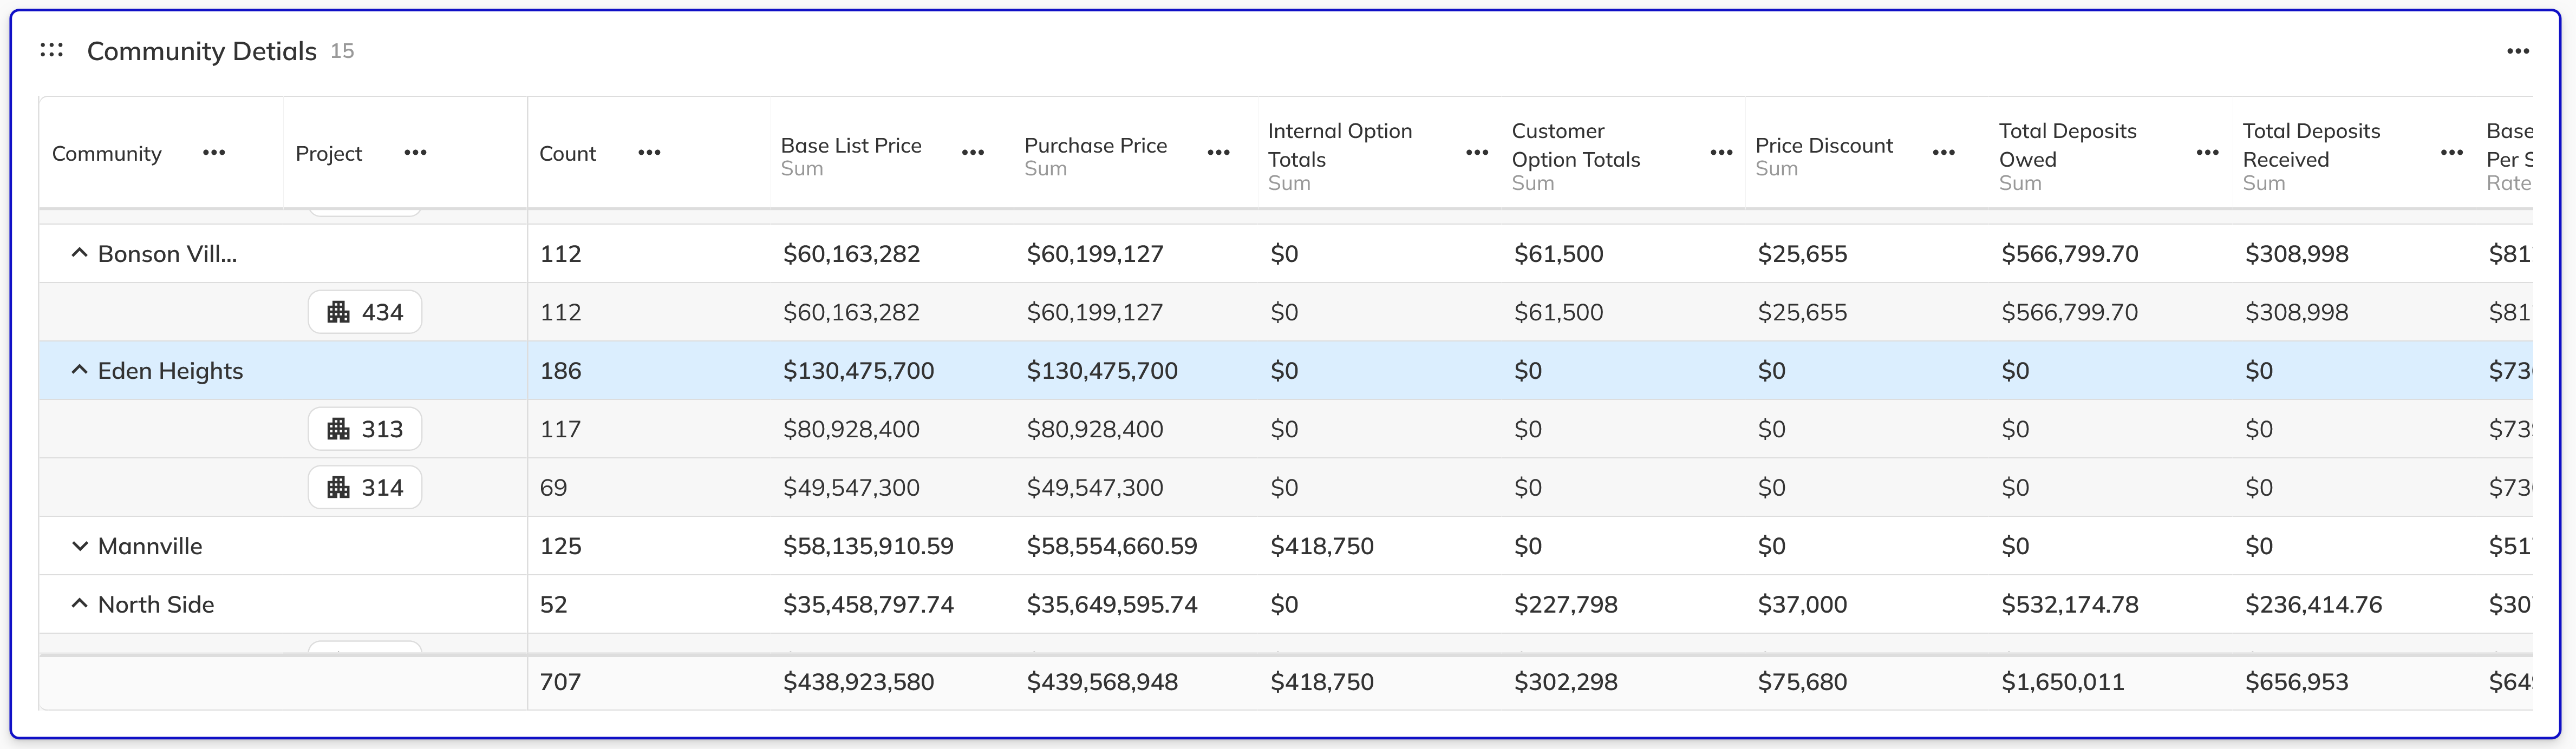Screen dimensions: 2576x749
Task: Click the drag handle beside Community Detials
Action: (x=51, y=50)
